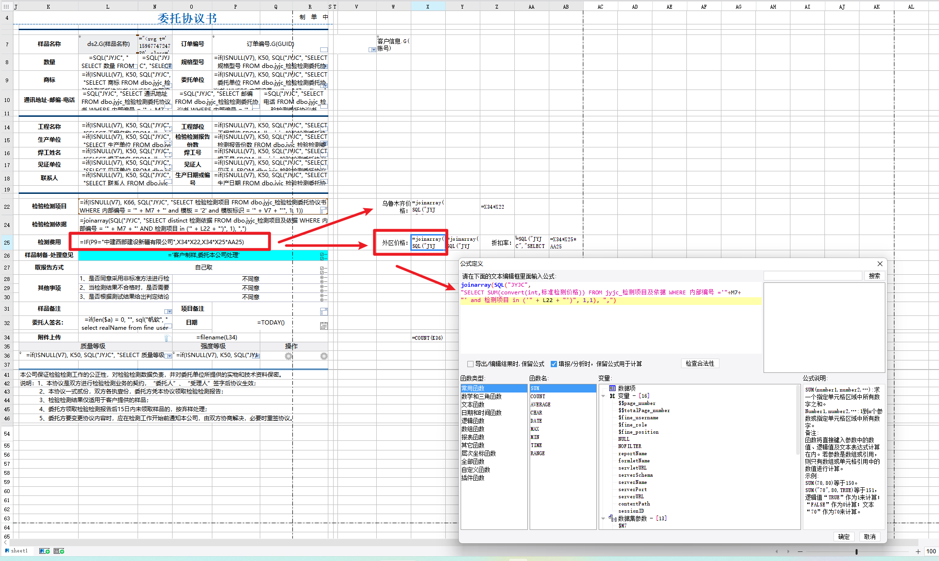Switch to the sheet1 tab
939x561 pixels.
[19, 551]
